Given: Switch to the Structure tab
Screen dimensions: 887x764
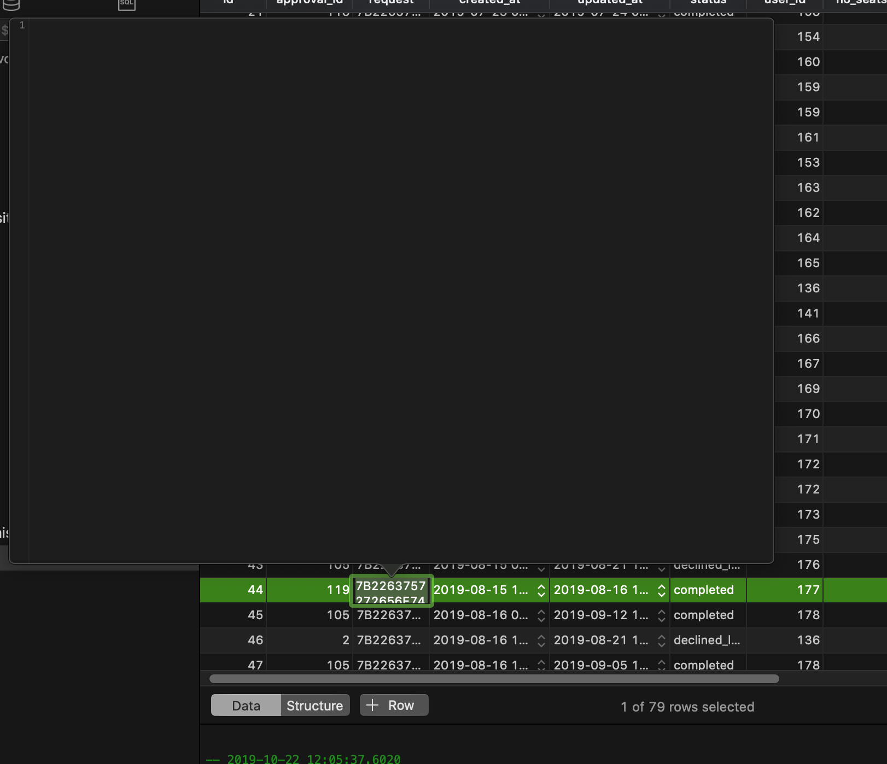Looking at the screenshot, I should (314, 705).
